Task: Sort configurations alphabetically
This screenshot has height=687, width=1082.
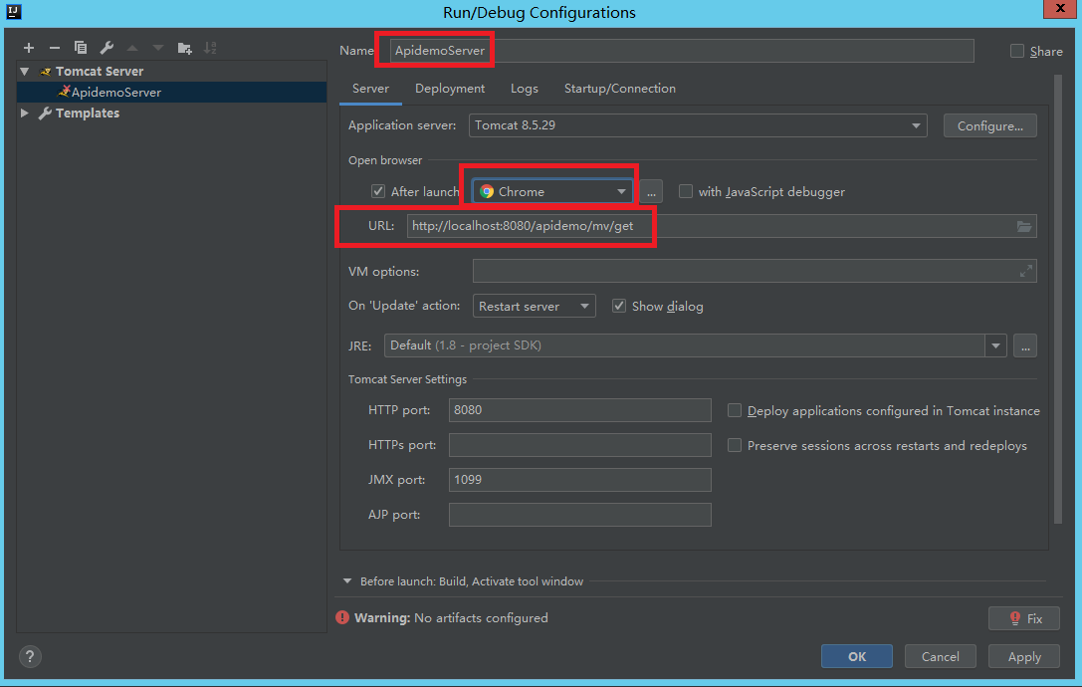Action: (210, 48)
